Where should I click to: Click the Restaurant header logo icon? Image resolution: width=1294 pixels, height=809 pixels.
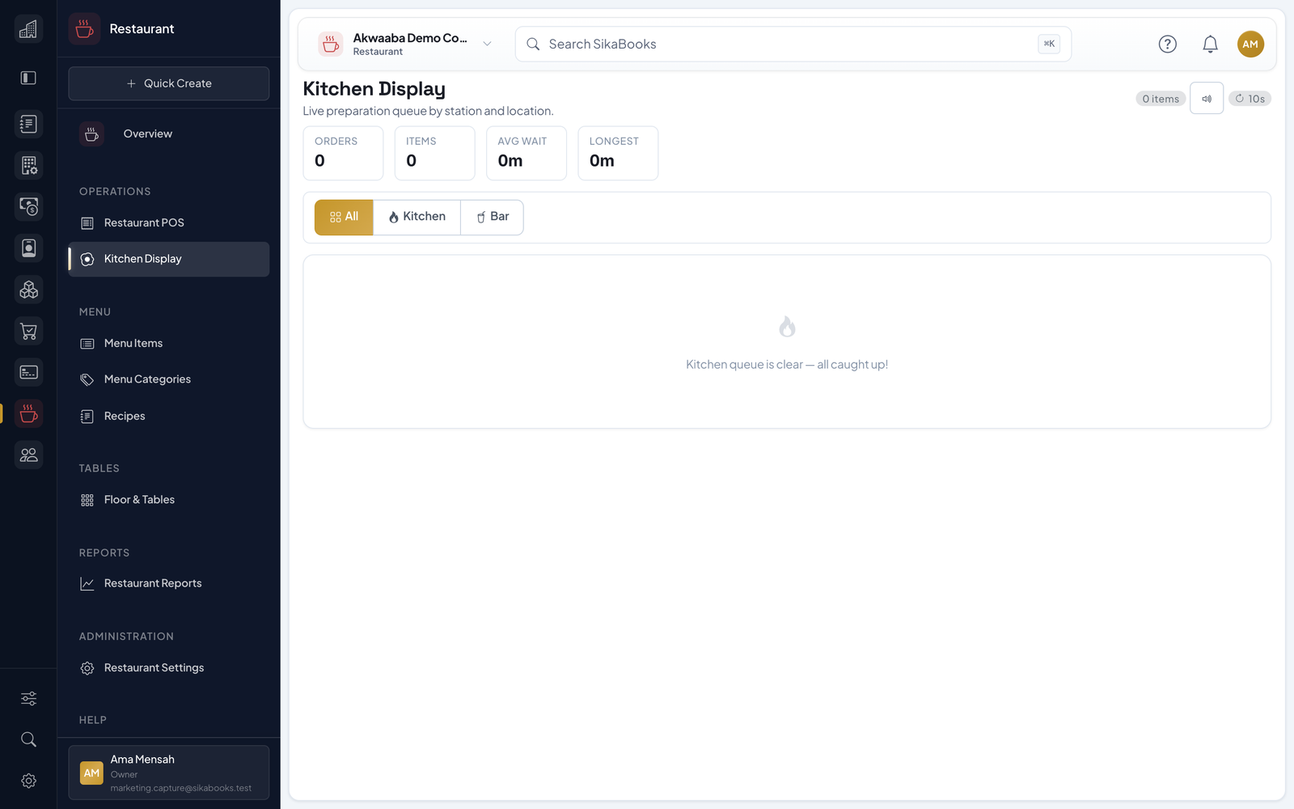pos(84,29)
